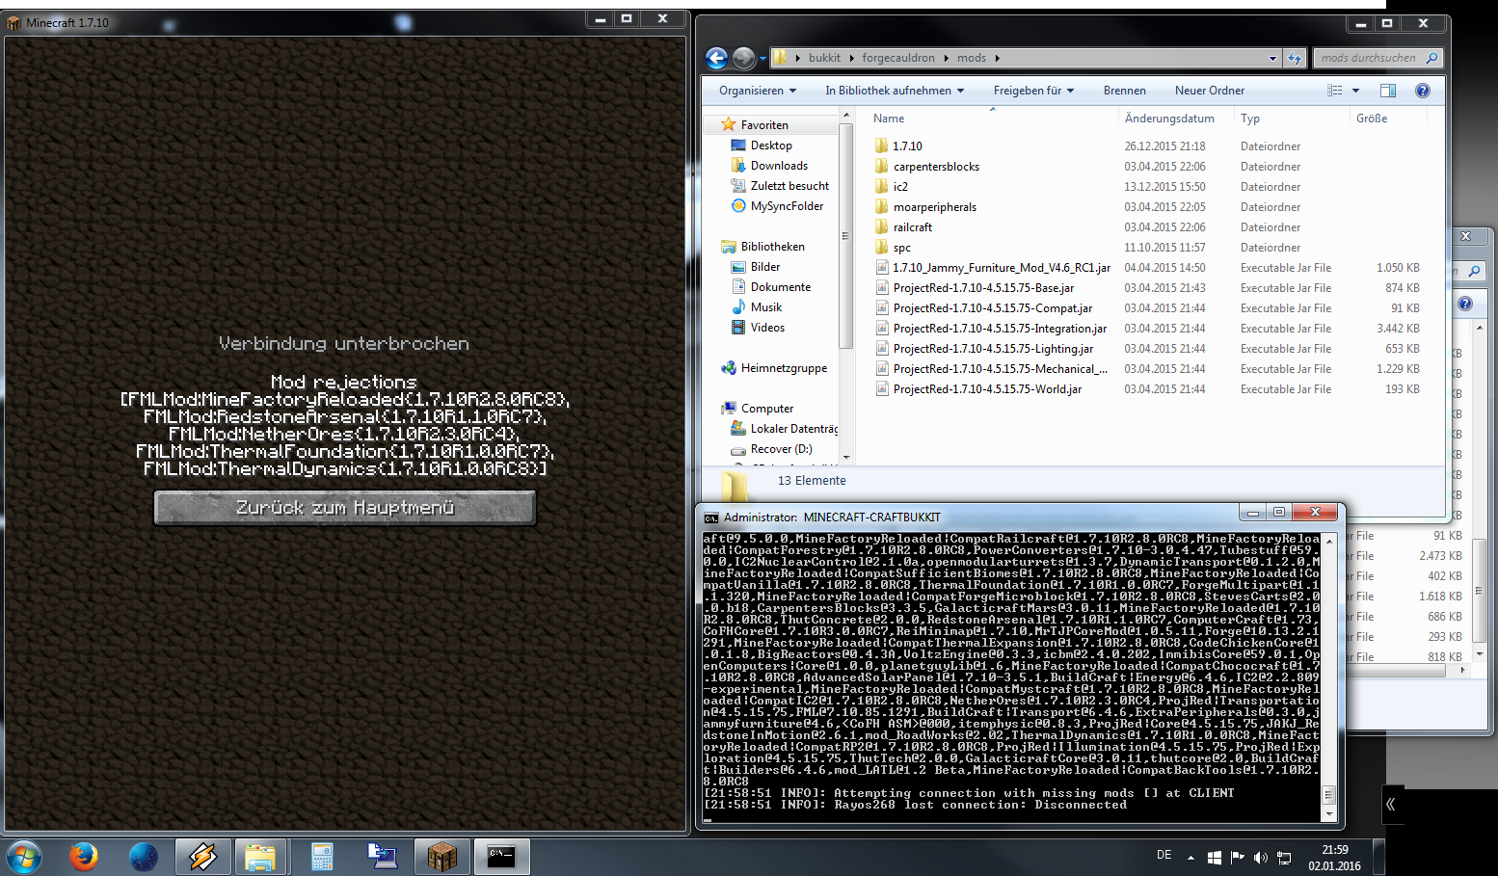Image resolution: width=1498 pixels, height=876 pixels.
Task: Click the Action Center flag icon
Action: 1238,857
